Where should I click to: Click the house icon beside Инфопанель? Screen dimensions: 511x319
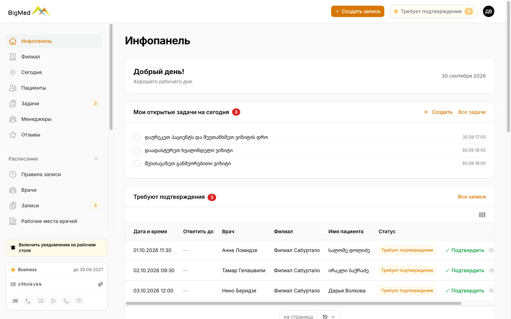(x=13, y=41)
